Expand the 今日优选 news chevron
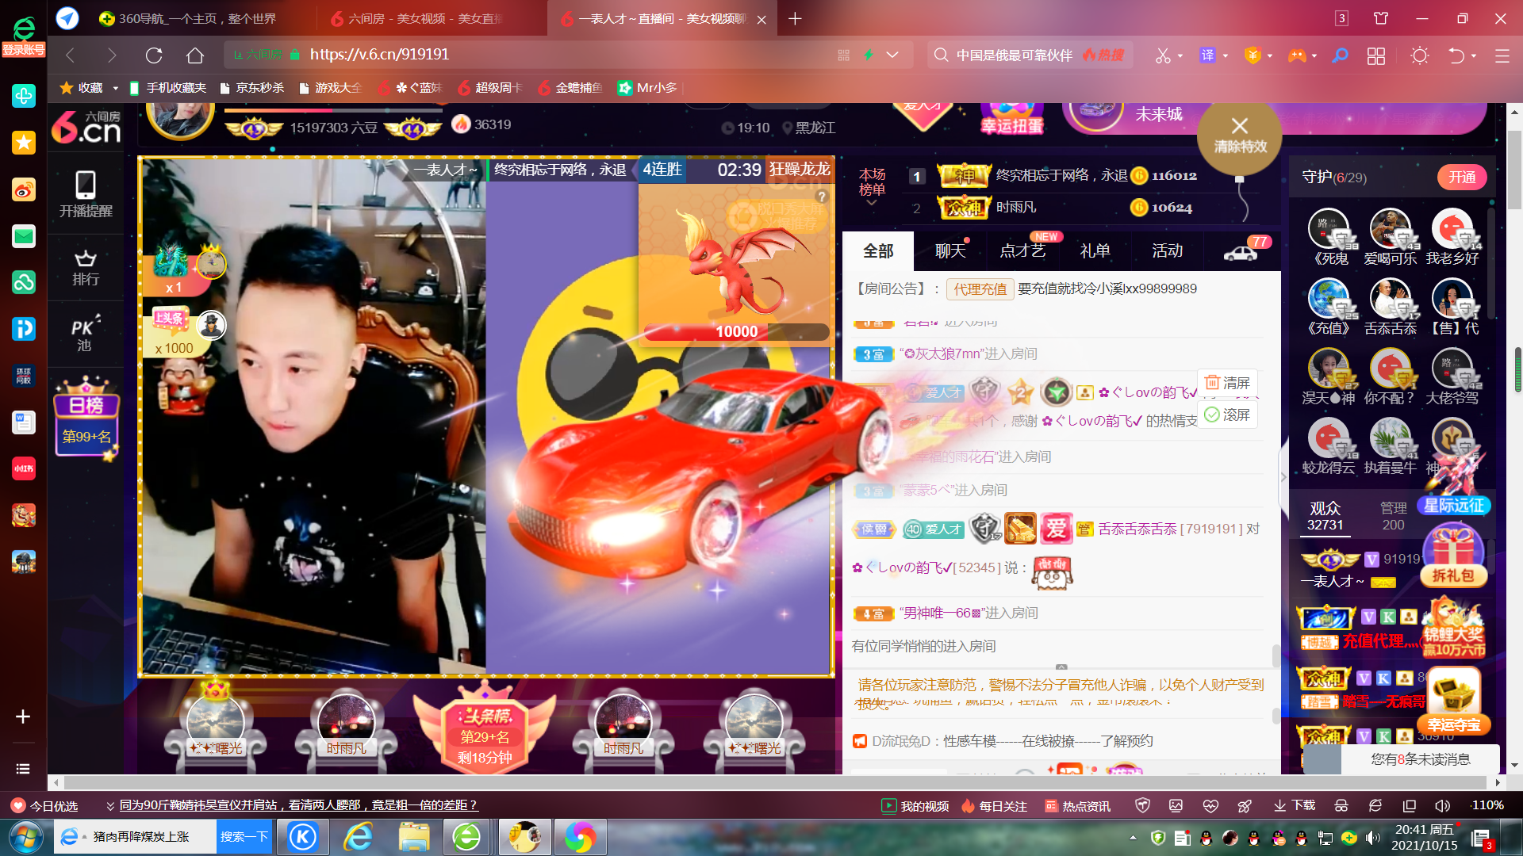1523x856 pixels. click(110, 805)
